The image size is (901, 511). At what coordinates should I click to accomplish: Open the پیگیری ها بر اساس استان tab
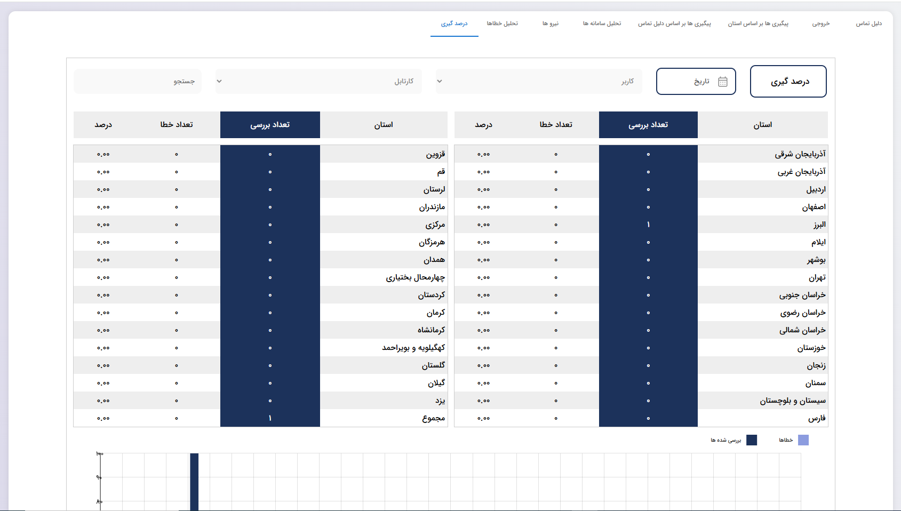coord(758,23)
